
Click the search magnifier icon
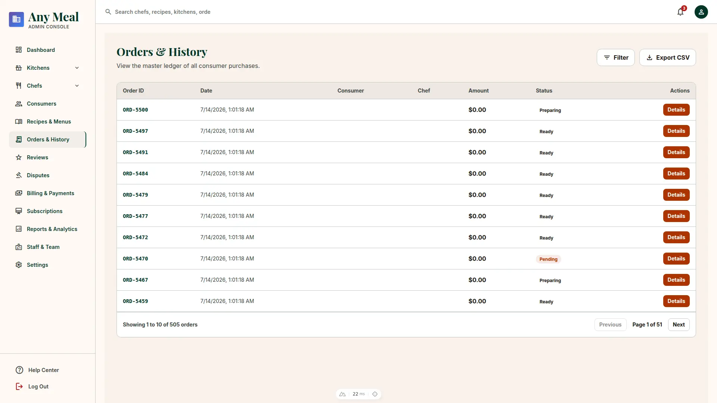click(108, 12)
